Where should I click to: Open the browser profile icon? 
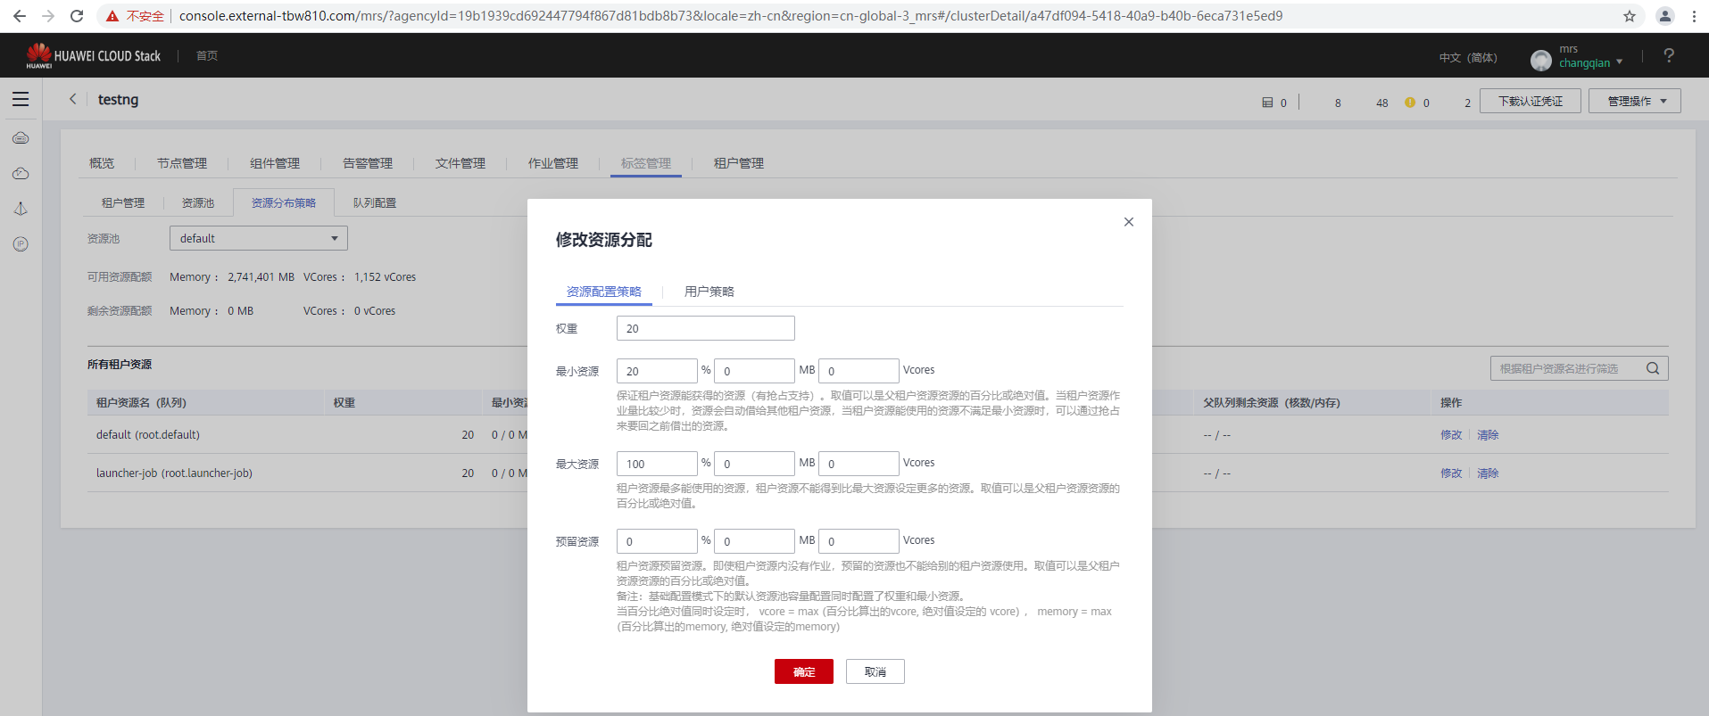1665,16
